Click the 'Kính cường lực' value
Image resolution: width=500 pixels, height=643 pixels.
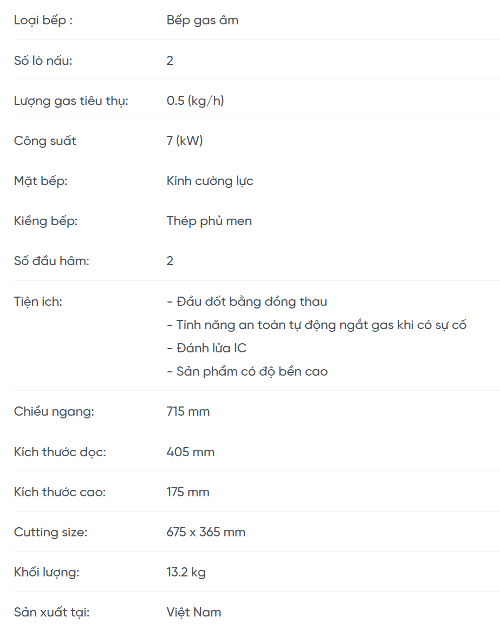210,181
